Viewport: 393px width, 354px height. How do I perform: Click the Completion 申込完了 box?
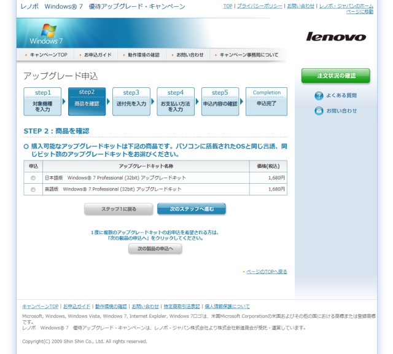(267, 101)
